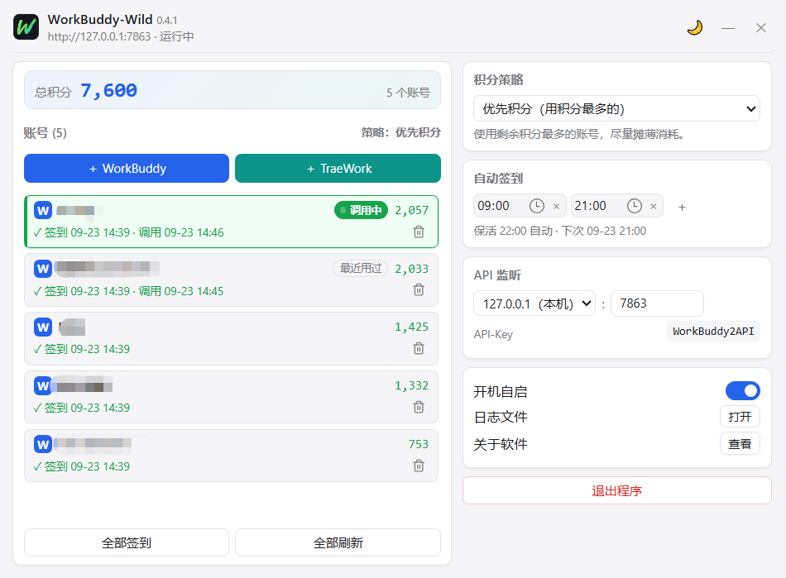Click the http://127.0.0.1:7863 address text

tap(99, 36)
